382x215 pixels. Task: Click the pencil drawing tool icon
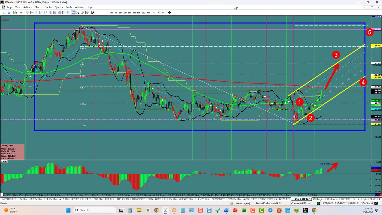[x=93, y=12]
